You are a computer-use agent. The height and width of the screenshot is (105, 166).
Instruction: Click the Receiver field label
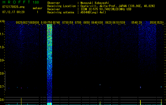[x=54, y=9]
